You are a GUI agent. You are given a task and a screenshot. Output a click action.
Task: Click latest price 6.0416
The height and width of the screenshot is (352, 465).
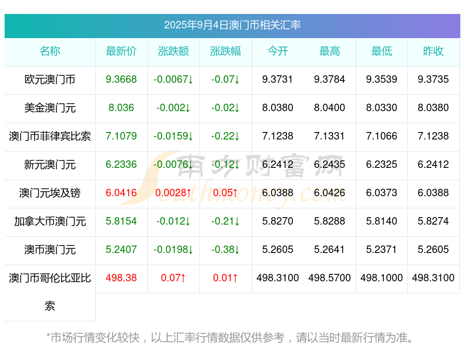(x=121, y=193)
